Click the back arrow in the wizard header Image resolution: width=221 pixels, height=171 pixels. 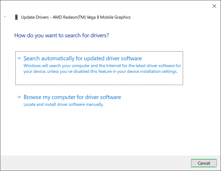coord(5,17)
